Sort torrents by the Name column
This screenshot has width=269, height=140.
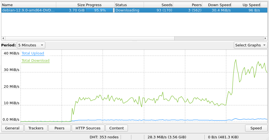click(x=29, y=5)
